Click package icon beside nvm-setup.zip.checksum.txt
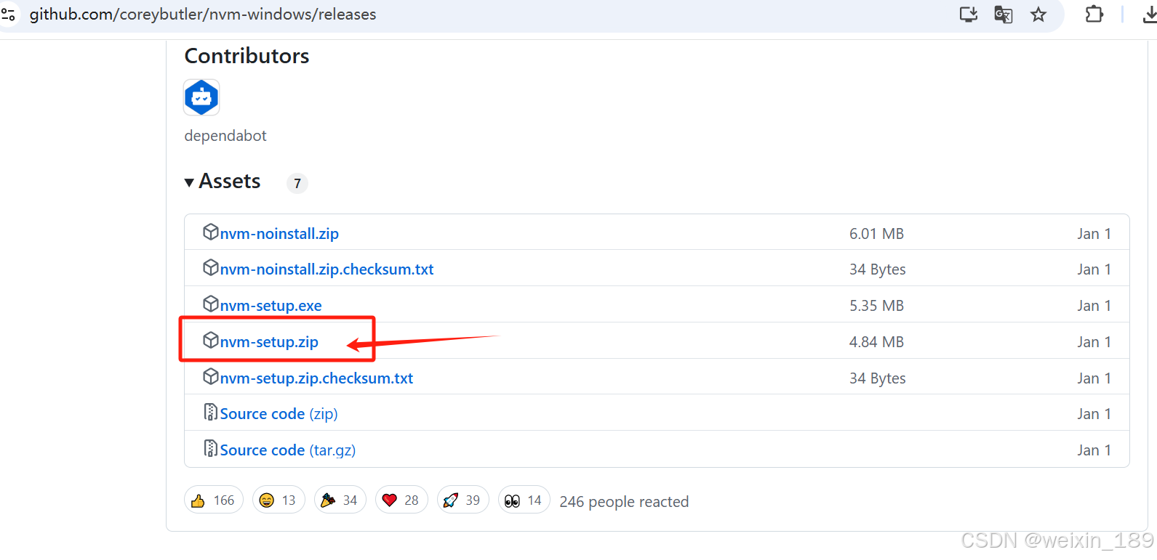The image size is (1157, 560). pyautogui.click(x=211, y=376)
